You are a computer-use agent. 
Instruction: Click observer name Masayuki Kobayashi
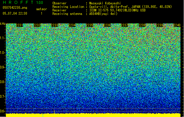pos(105,3)
